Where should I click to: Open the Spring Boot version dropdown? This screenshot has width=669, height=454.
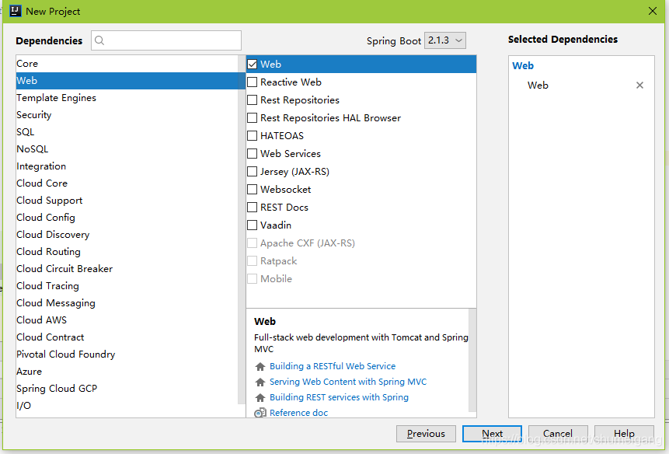[x=445, y=40]
